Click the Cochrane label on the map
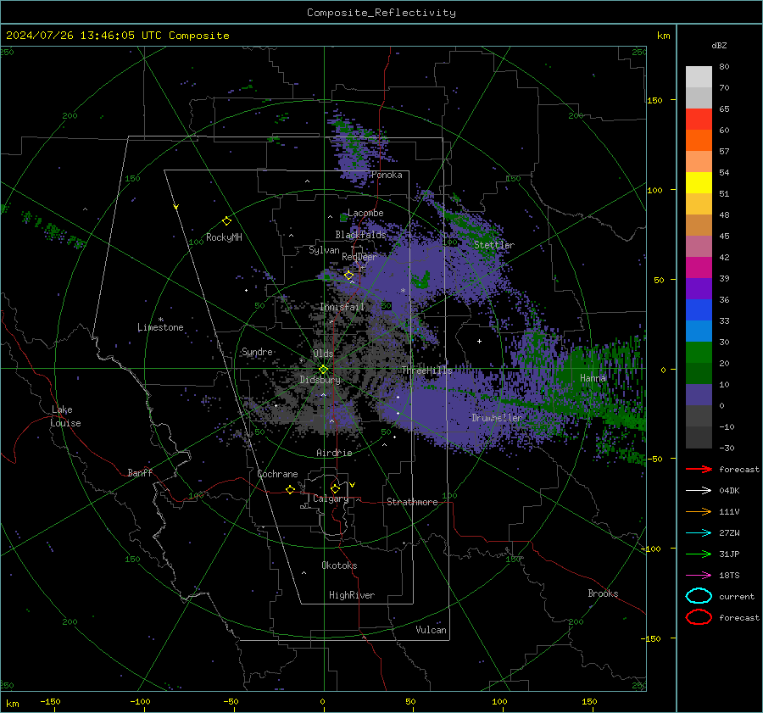 click(277, 474)
